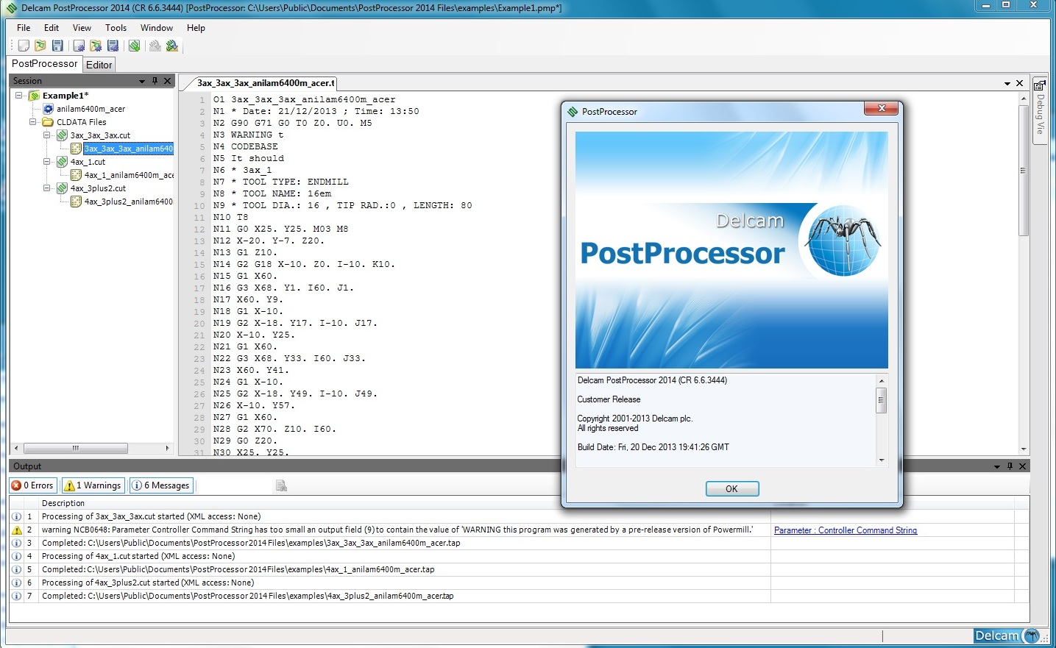Open the Help menu

coord(196,28)
